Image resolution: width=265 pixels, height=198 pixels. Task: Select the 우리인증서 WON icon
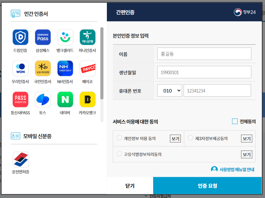tap(21, 68)
